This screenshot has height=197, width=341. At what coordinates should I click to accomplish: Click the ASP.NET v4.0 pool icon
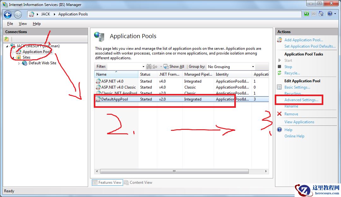(x=98, y=81)
